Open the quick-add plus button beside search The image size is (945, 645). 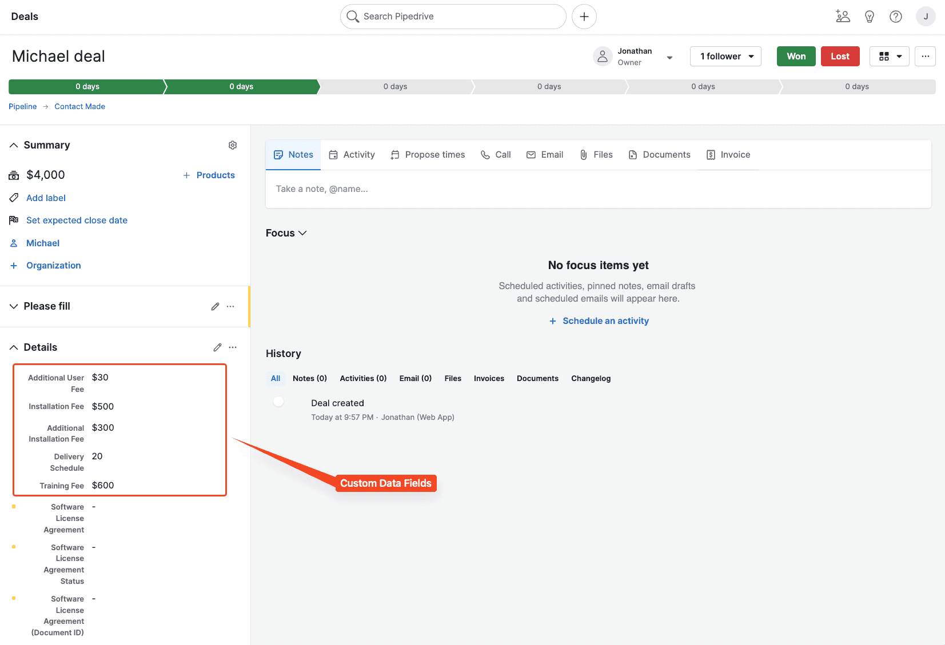(584, 16)
